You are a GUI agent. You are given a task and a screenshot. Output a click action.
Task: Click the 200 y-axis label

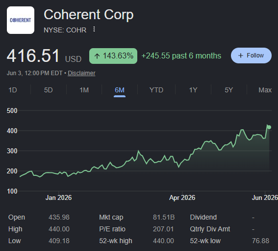pyautogui.click(x=12, y=171)
